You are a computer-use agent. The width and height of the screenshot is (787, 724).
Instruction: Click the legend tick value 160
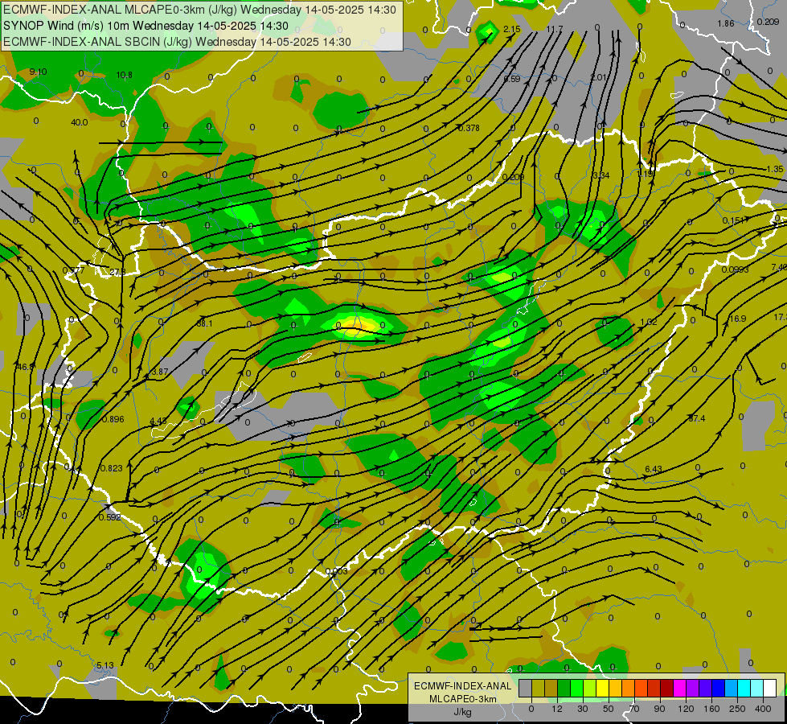pos(711,709)
